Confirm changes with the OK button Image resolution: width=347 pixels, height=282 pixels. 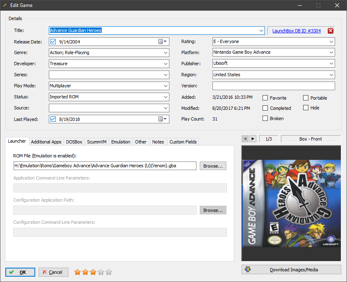pyautogui.click(x=20, y=272)
